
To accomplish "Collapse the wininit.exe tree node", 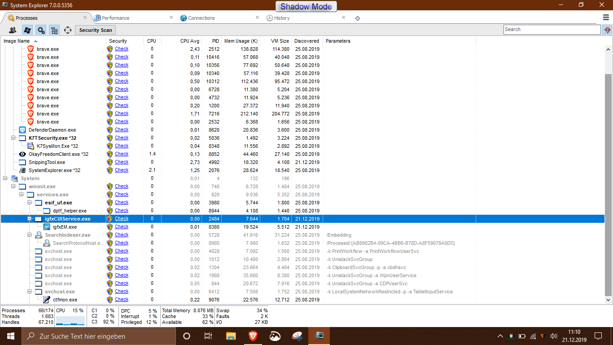I will click(x=13, y=186).
